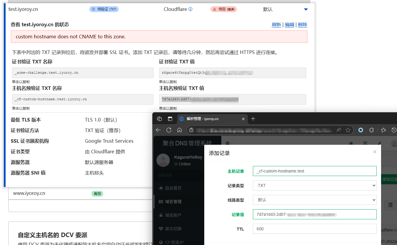Click the TLS 1.0(默认)value
The image size is (397, 245).
pyautogui.click(x=101, y=120)
